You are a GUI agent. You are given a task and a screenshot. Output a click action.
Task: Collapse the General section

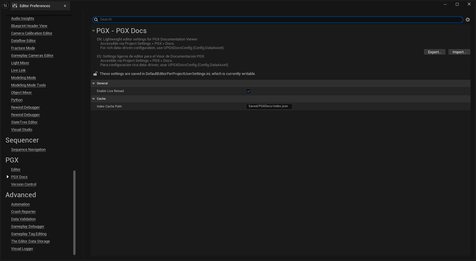click(x=93, y=83)
